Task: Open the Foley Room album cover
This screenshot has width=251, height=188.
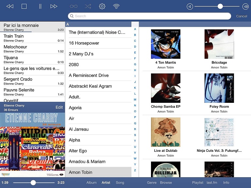Action: [x=219, y=88]
